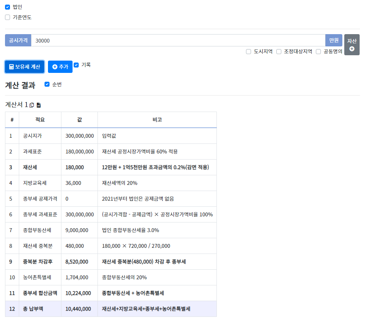
Task: Click the note 재산세 공정시장가액비율 60% 적용
Action: coord(140,152)
